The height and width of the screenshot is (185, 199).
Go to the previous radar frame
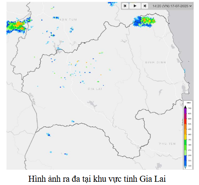125,6
